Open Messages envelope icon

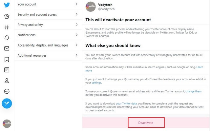click(x=7, y=48)
